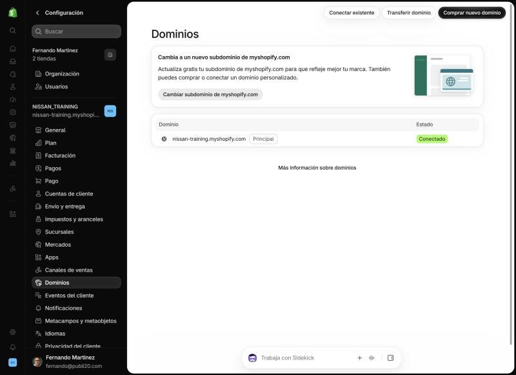Open Más información sobre dominios link
The image size is (516, 375).
317,168
